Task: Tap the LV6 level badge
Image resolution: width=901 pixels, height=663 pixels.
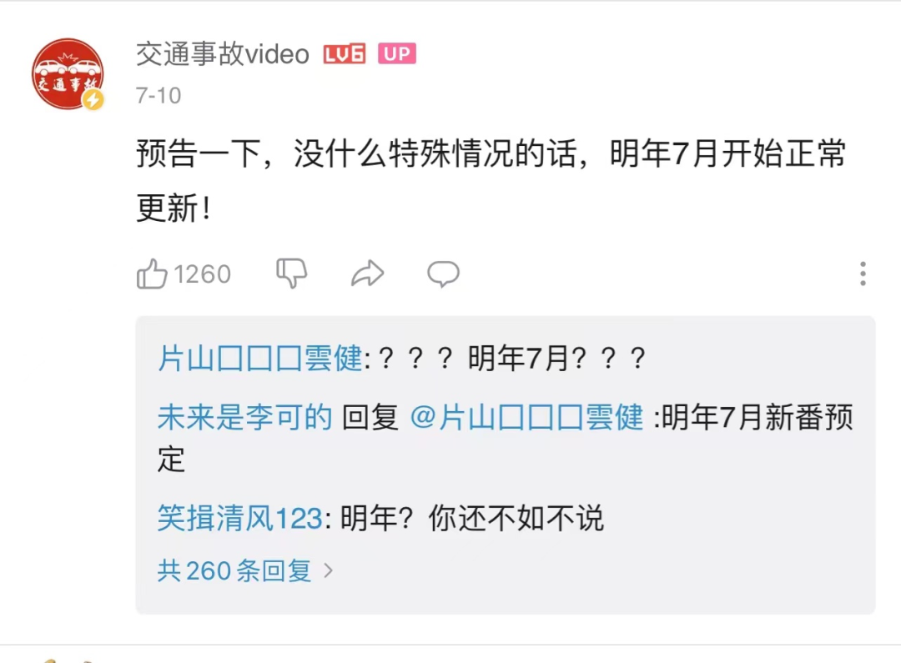Action: pyautogui.click(x=345, y=54)
